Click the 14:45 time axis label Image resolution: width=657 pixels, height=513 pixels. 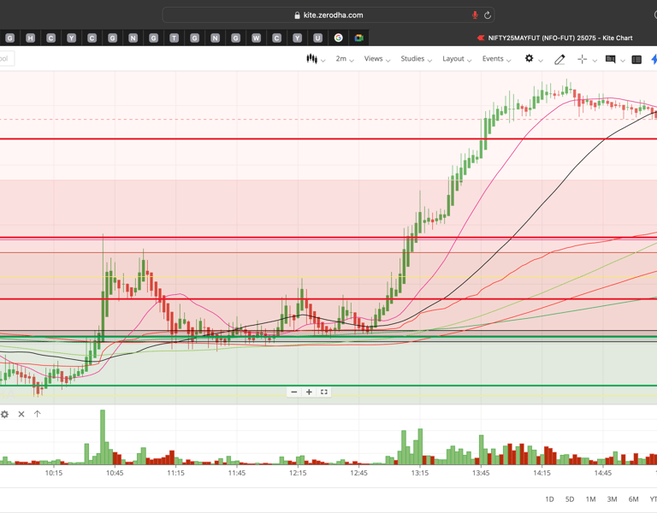click(602, 473)
